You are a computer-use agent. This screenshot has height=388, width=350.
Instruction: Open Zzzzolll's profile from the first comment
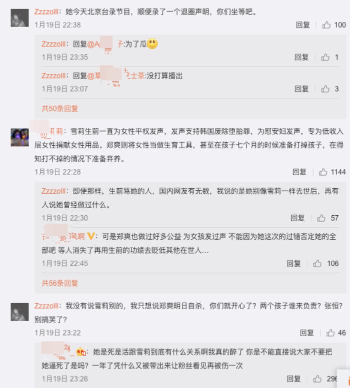coord(46,11)
